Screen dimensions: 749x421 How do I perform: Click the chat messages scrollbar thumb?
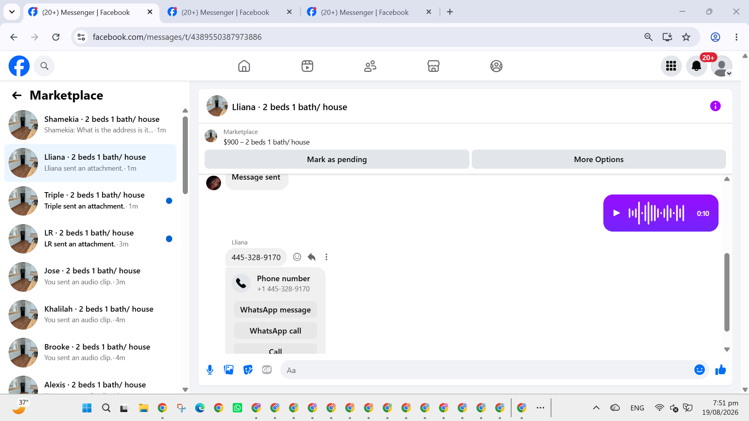pyautogui.click(x=727, y=292)
